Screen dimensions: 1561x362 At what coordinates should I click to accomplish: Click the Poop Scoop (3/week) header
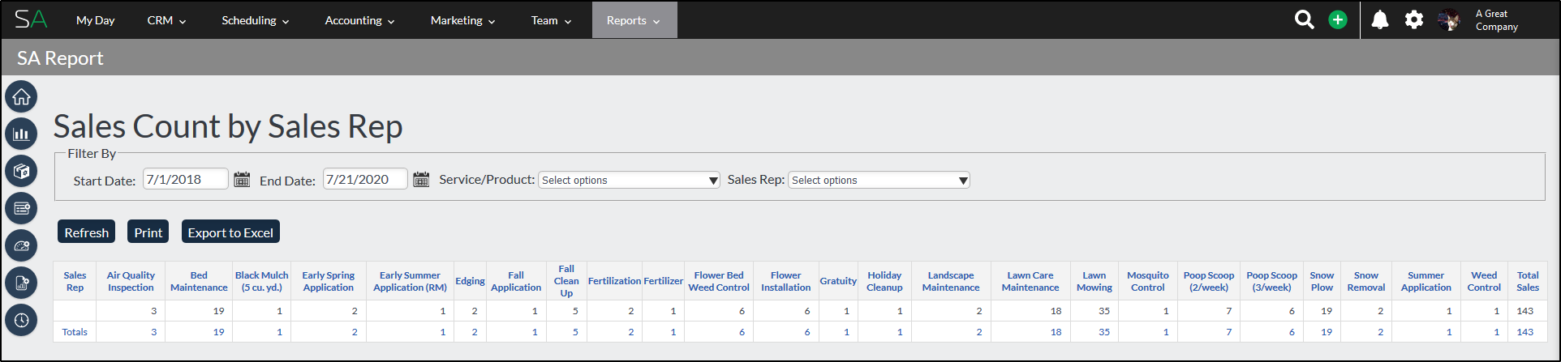pos(1272,281)
